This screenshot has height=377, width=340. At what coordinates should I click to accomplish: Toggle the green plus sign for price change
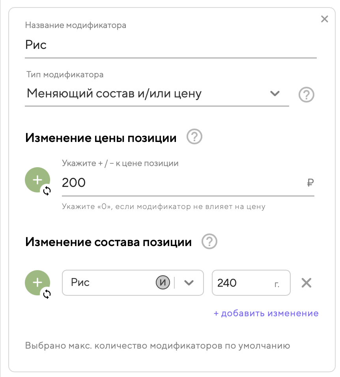pos(37,180)
